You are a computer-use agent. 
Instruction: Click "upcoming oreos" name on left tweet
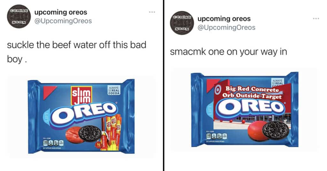61,12
